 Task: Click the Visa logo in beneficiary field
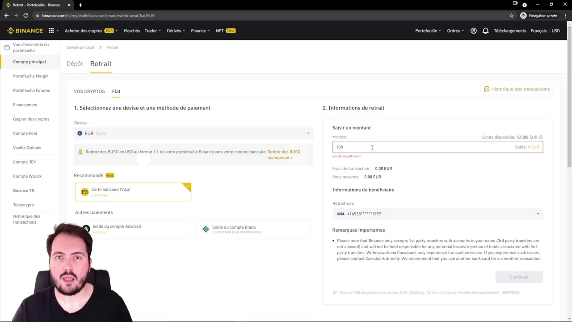[341, 214]
